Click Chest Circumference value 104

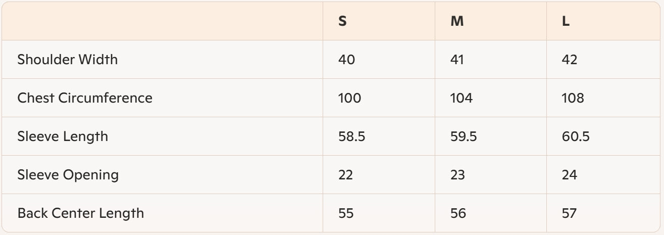(x=462, y=98)
